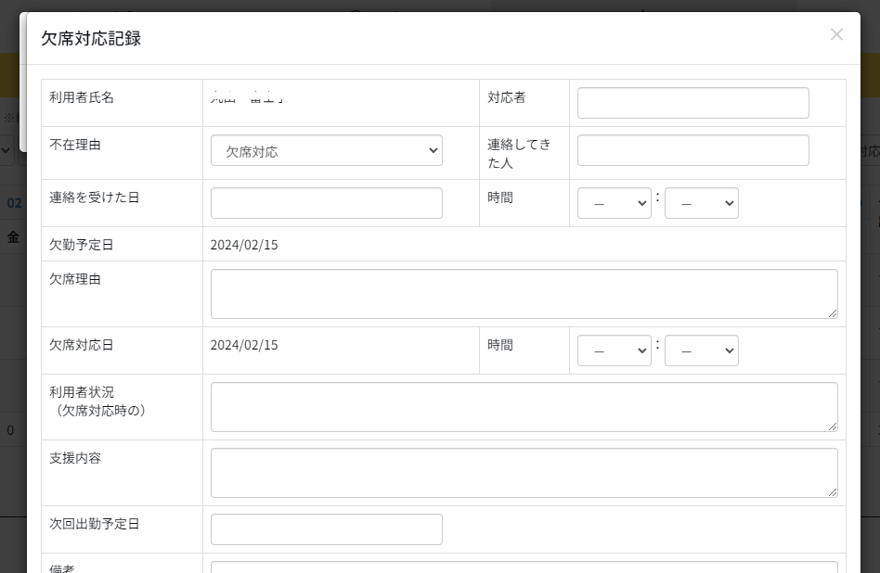Click the 欠勤予定日 date value 2024/02/15
Screen dimensions: 880x573
(244, 245)
